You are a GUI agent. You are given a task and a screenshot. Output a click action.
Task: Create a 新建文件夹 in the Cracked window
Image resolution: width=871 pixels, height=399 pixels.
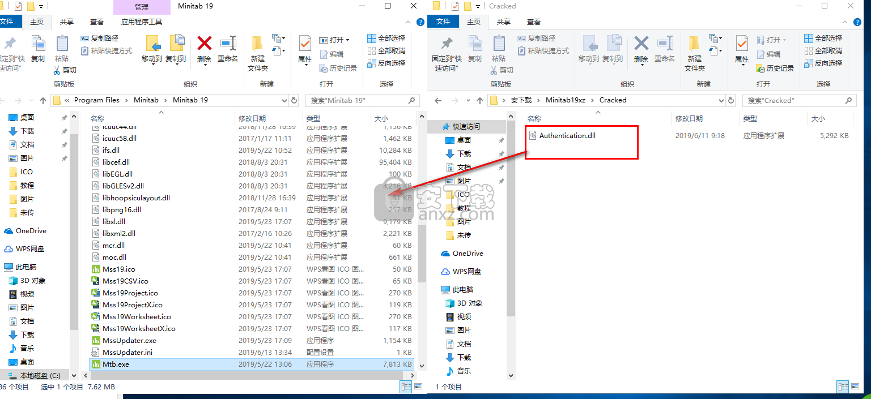click(x=695, y=53)
